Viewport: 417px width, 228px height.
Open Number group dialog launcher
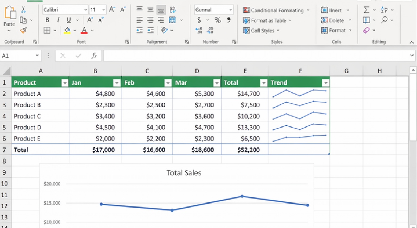pyautogui.click(x=234, y=42)
